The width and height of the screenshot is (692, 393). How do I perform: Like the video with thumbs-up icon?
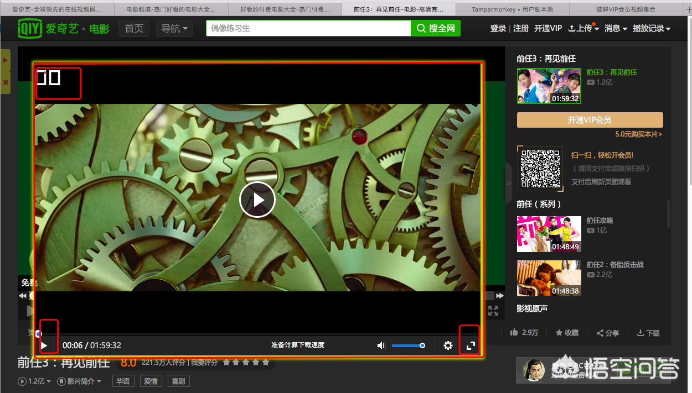coord(514,333)
